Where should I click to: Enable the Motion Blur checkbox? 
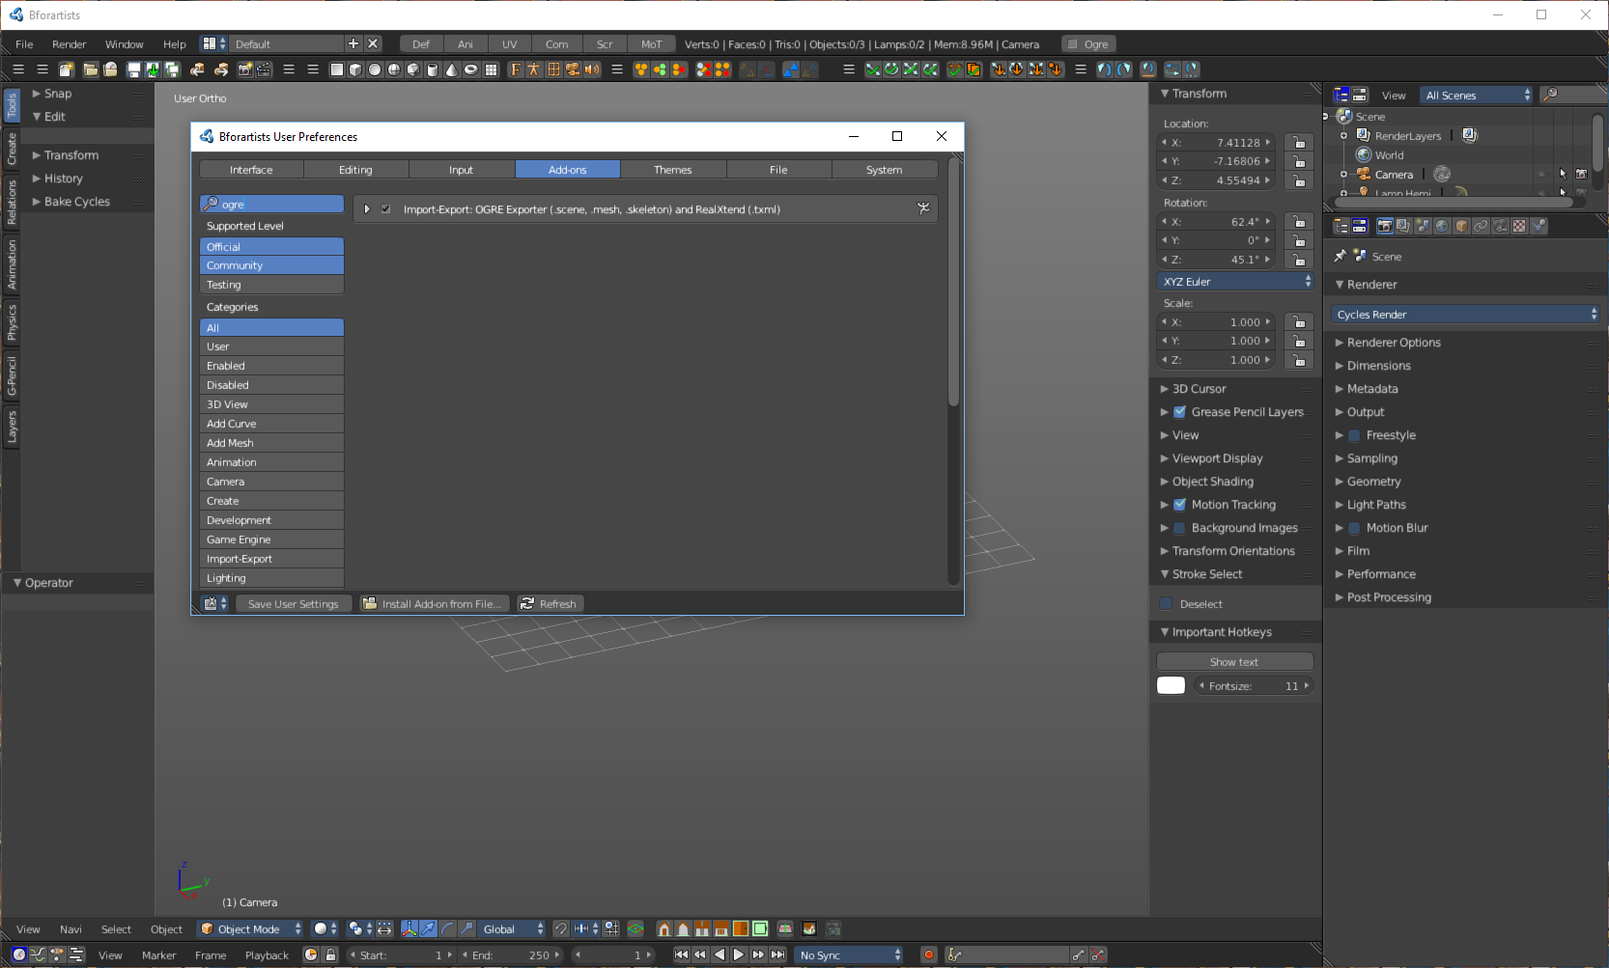[x=1354, y=528]
